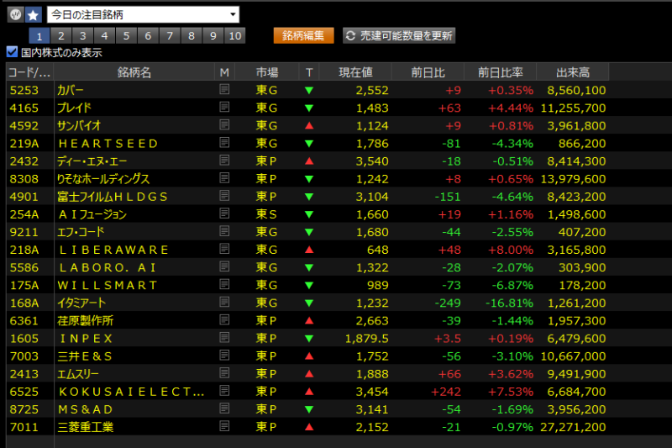Open memo icon for INPEX row

[x=224, y=337]
